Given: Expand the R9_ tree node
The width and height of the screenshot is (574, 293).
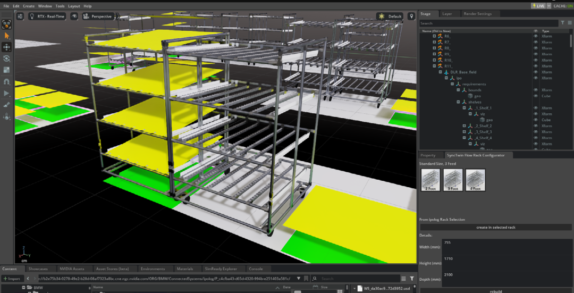Looking at the screenshot, I should coord(434,54).
